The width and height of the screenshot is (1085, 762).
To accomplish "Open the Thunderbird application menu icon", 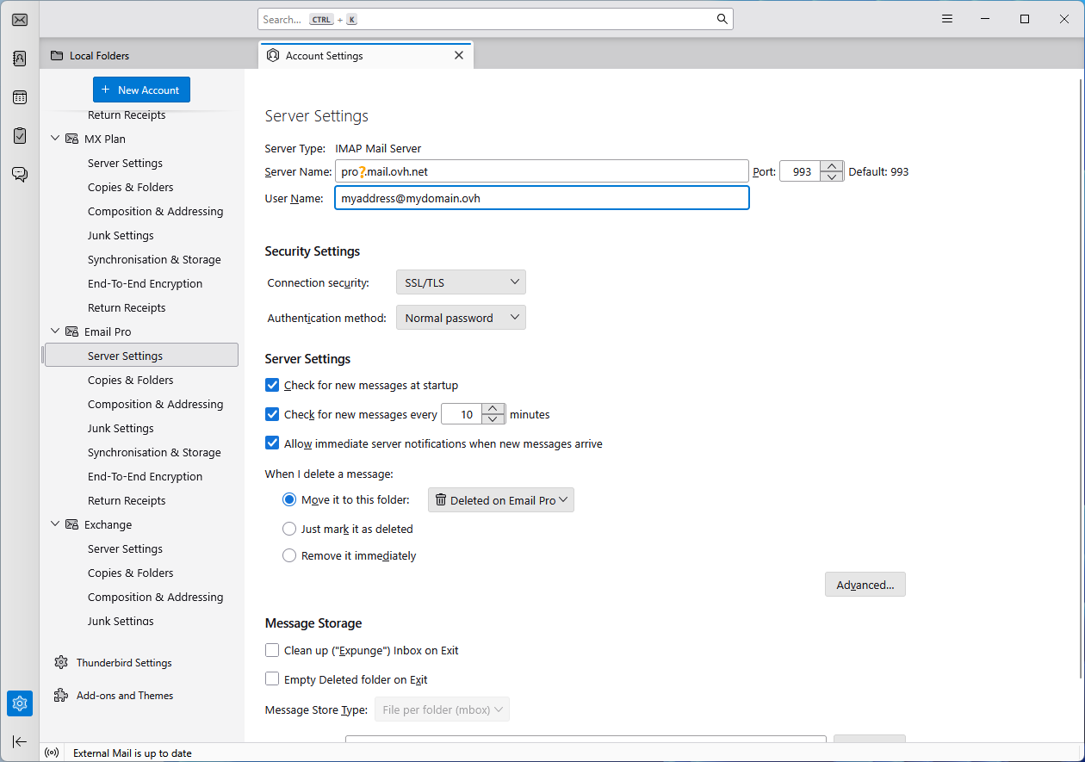I will pyautogui.click(x=947, y=19).
